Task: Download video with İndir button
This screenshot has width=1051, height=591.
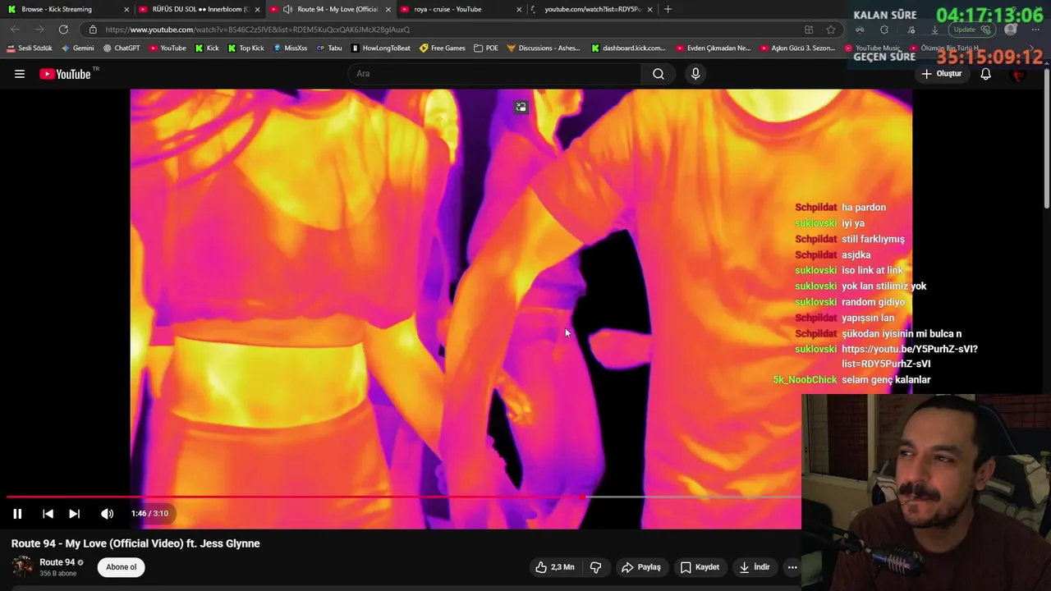Action: (755, 567)
